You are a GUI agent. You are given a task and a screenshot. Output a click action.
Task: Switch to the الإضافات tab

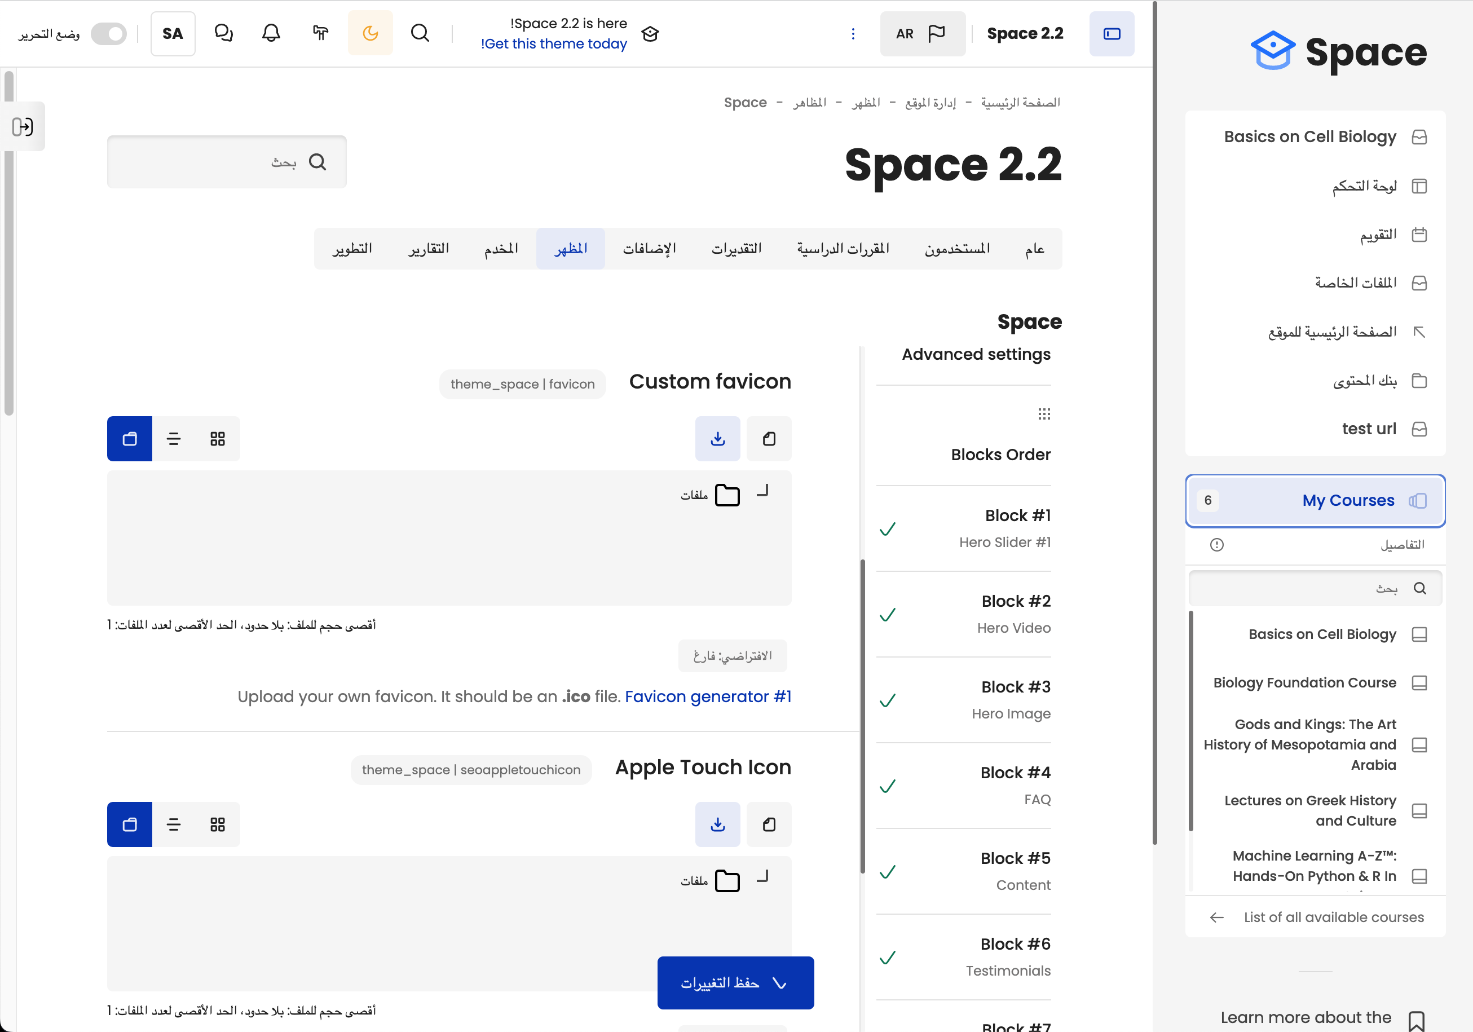(649, 248)
